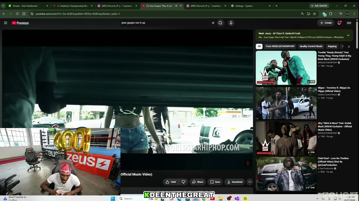The image size is (359, 201).
Task: Open the YouTube guide hamburger menu
Action: click(5, 23)
